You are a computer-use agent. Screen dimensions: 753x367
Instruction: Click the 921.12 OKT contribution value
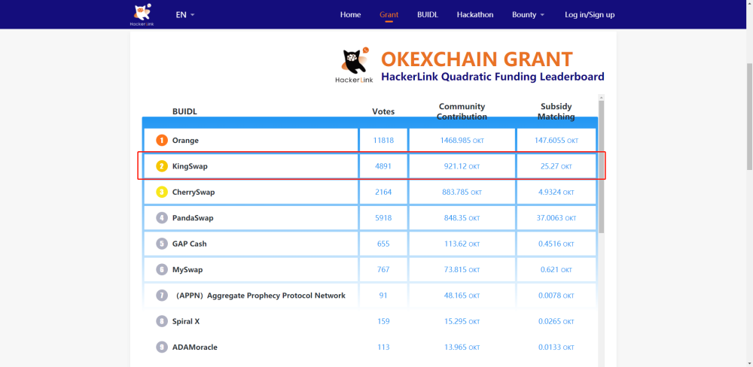point(462,166)
